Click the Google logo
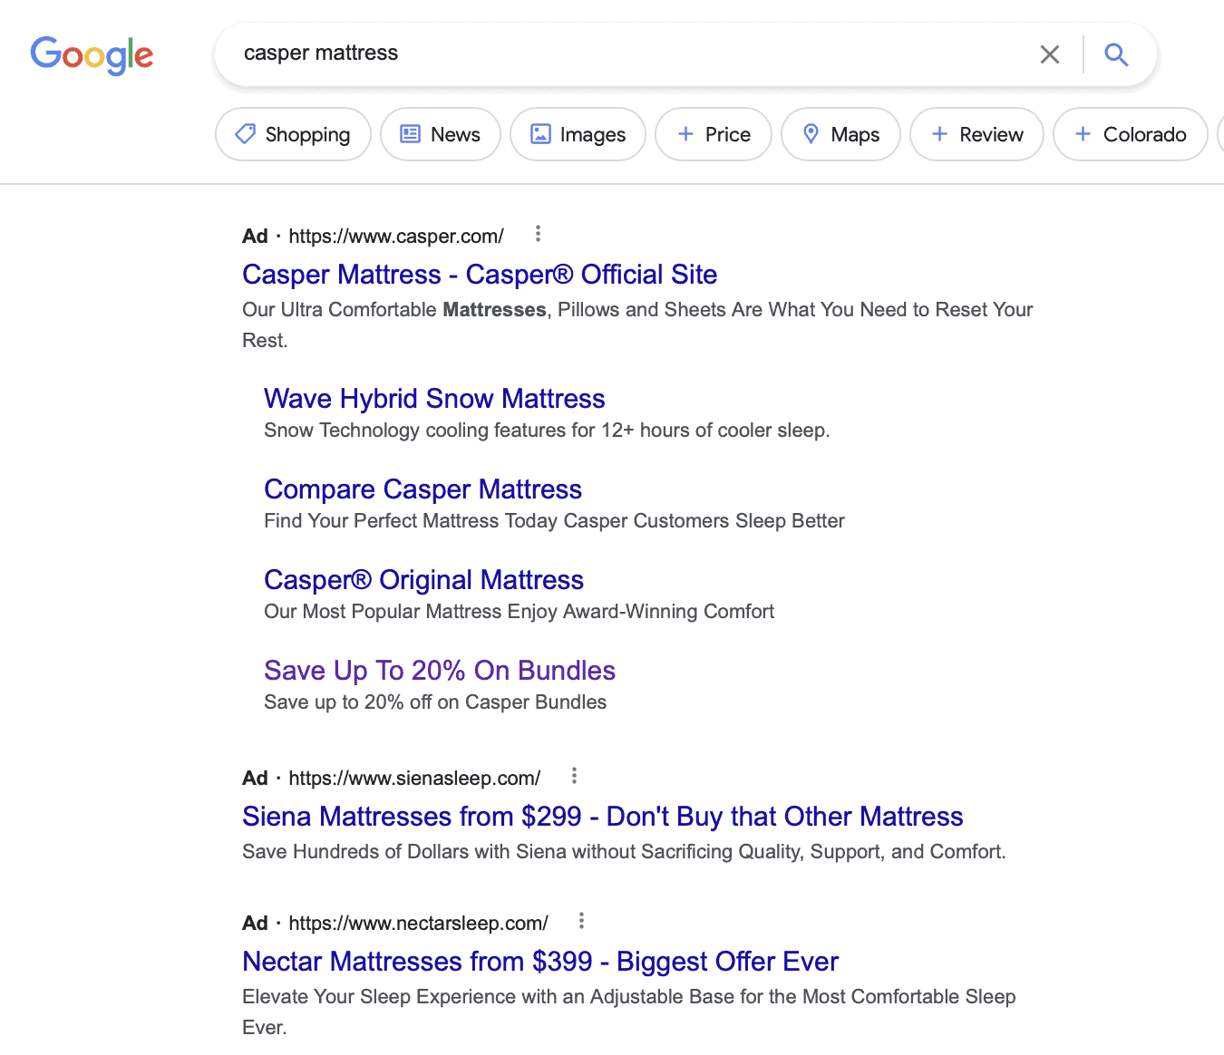The width and height of the screenshot is (1224, 1055). (92, 55)
